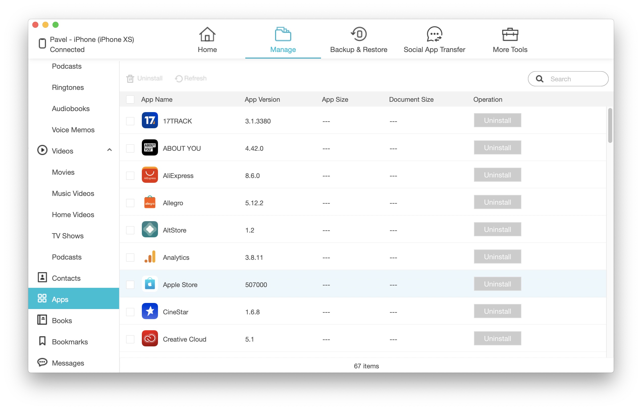The width and height of the screenshot is (642, 410).
Task: Click the Social App Transfer icon
Action: tap(434, 34)
